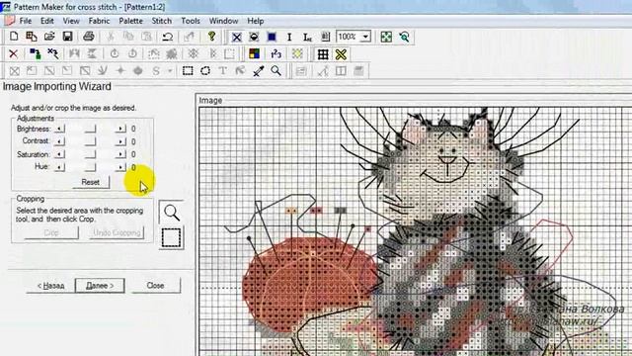This screenshot has width=632, height=356.
Task: Go back with the Назад button
Action: 50,286
